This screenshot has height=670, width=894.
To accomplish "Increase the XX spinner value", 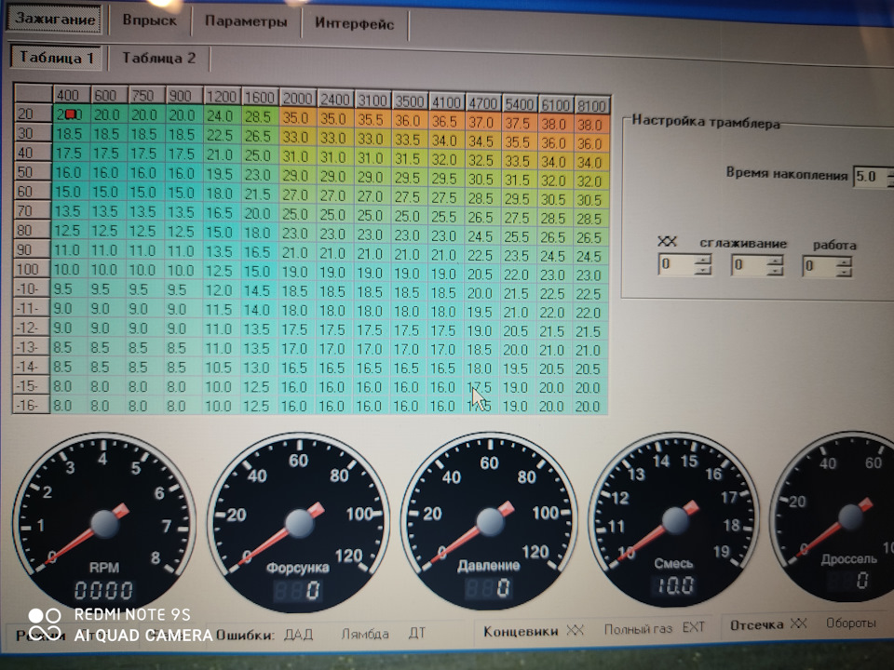I will pyautogui.click(x=703, y=260).
